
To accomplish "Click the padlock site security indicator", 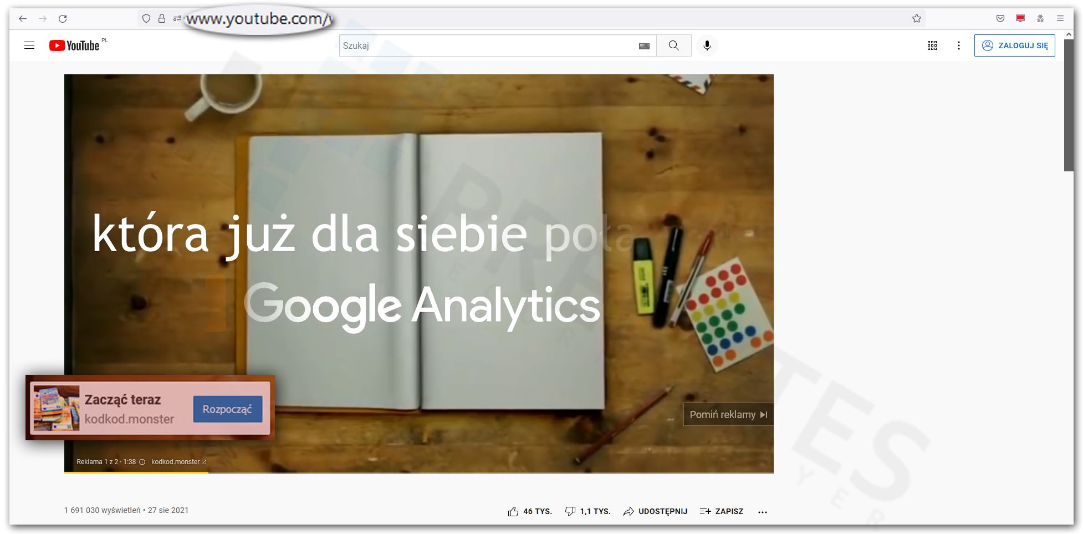I will coord(161,18).
